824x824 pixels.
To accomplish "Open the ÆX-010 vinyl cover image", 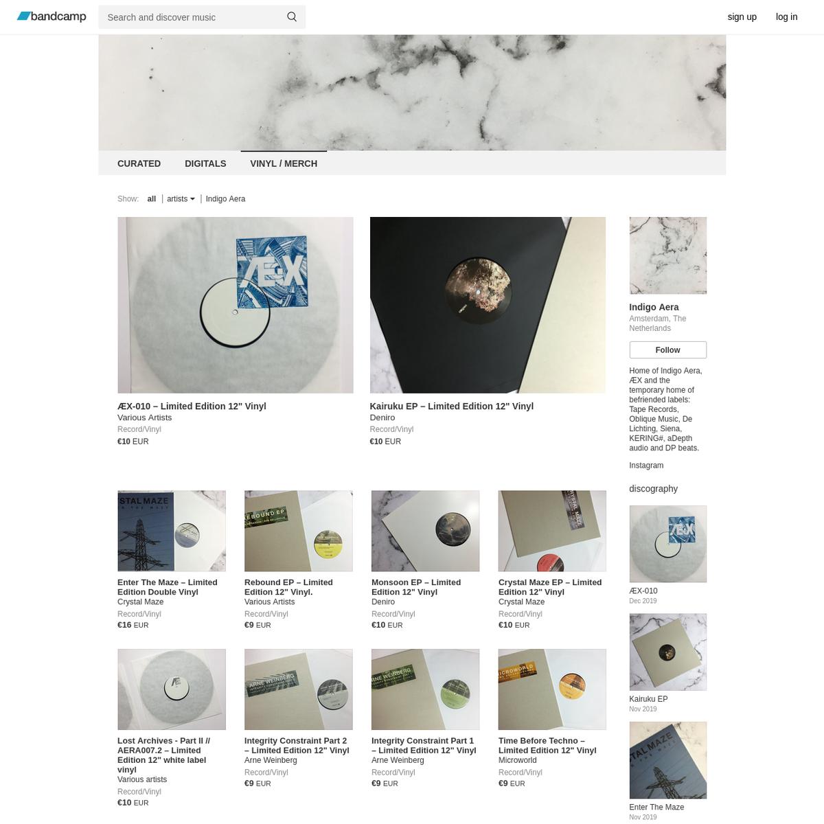I will tap(236, 305).
